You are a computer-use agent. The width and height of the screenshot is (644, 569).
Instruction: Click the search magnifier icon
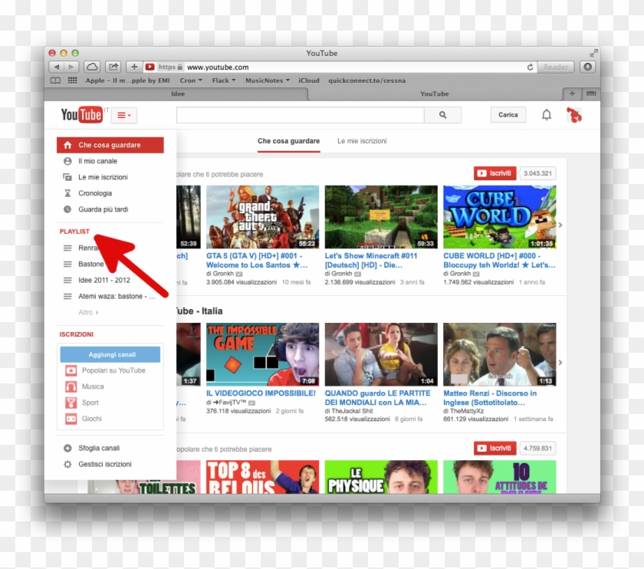442,114
